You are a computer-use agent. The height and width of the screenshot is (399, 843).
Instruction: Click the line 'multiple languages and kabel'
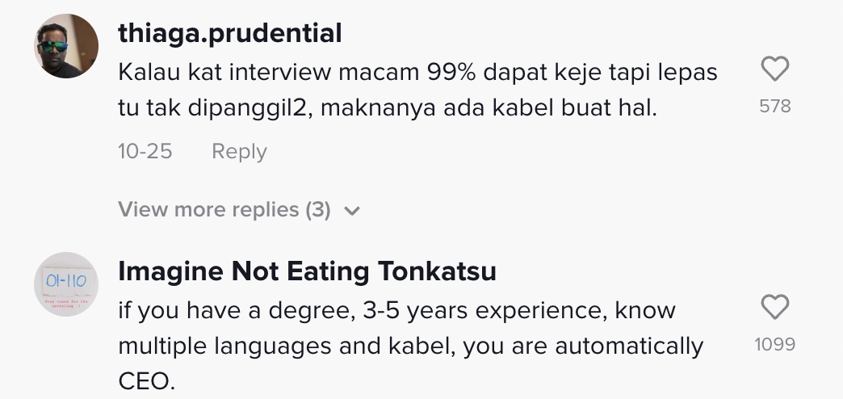point(410,346)
